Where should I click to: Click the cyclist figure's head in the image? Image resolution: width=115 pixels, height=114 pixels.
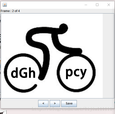64,28
